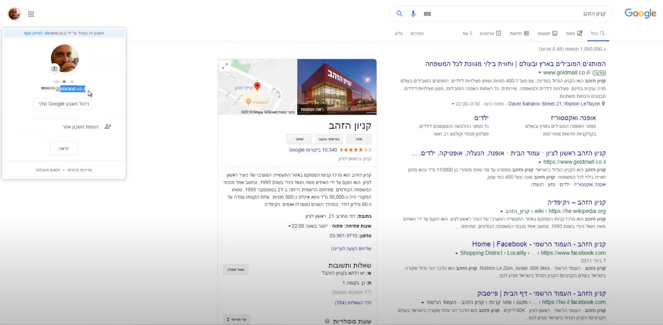Switch to the חדשות (News) tab
Image resolution: width=663 pixels, height=325 pixels.
(x=519, y=33)
